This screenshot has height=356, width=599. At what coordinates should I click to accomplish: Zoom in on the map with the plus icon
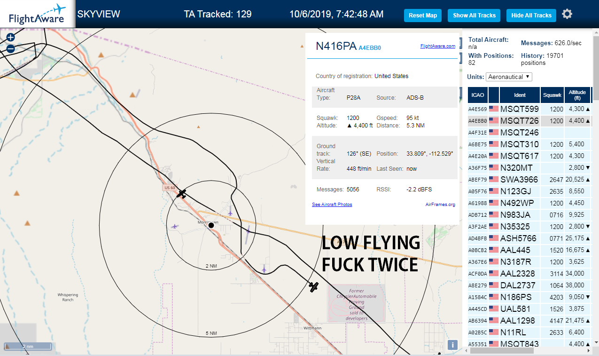(x=10, y=38)
